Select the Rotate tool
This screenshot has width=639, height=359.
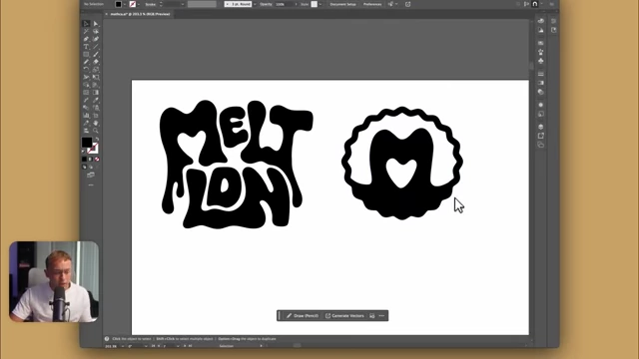(86, 69)
